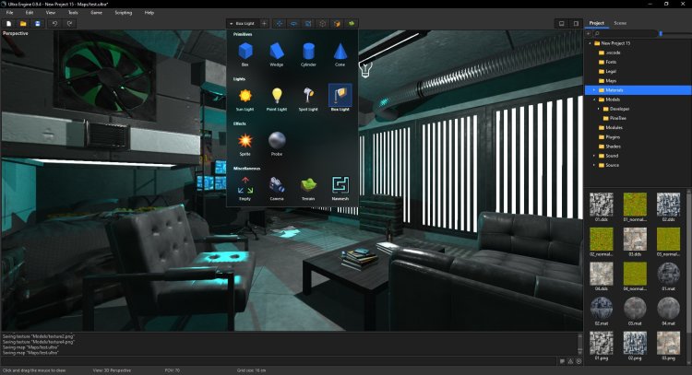Pick the Sun Light object

(245, 96)
